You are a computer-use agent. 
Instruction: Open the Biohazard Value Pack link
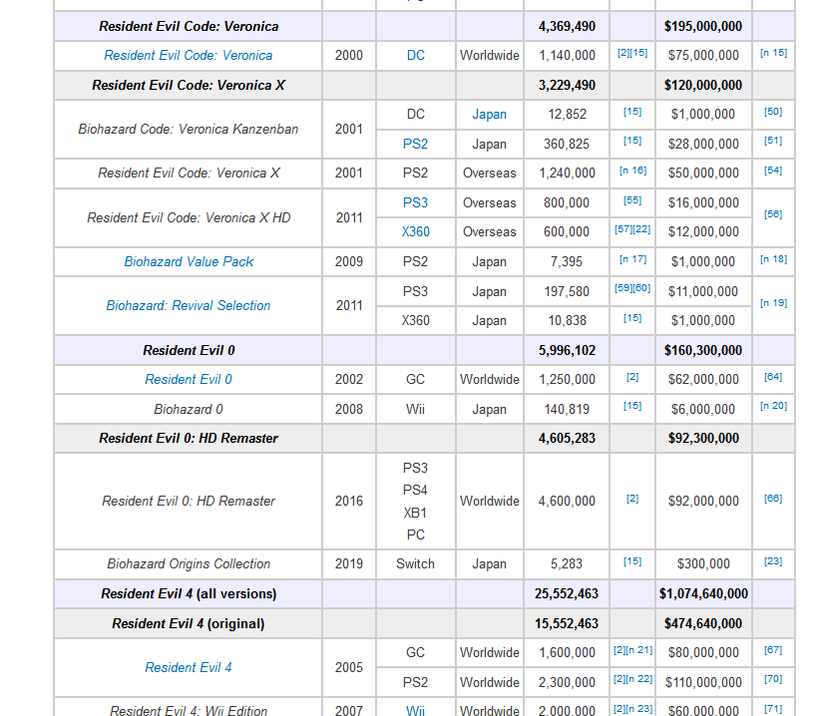(x=189, y=261)
